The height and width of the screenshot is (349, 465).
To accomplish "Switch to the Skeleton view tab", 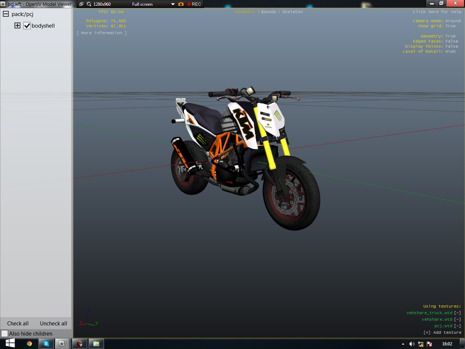I will click(292, 12).
